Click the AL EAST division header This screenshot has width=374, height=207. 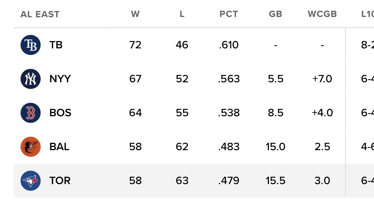[x=40, y=14]
